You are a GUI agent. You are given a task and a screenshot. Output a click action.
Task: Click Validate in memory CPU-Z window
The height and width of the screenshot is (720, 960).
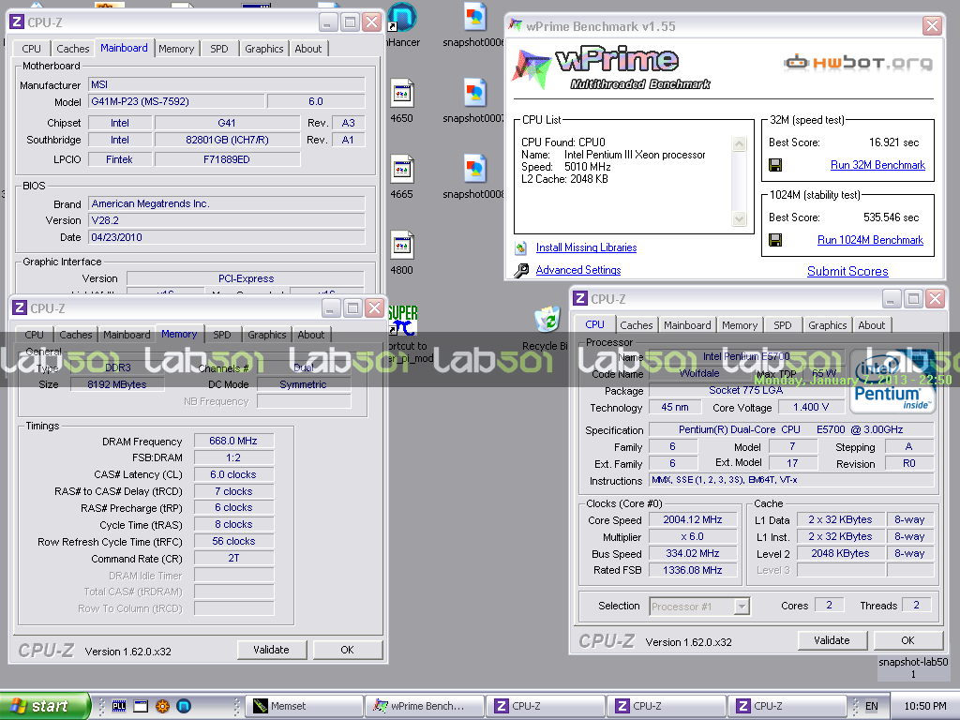pos(271,650)
